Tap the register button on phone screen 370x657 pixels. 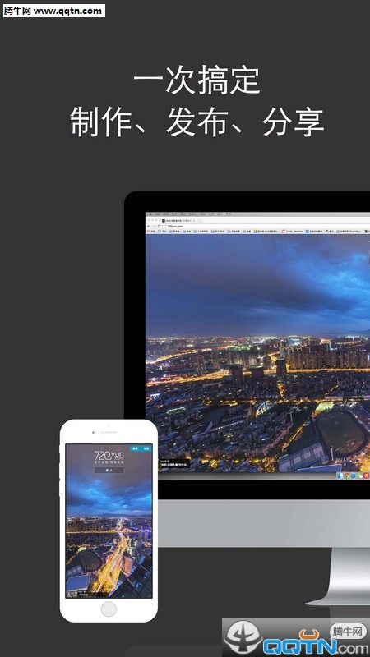(146, 448)
